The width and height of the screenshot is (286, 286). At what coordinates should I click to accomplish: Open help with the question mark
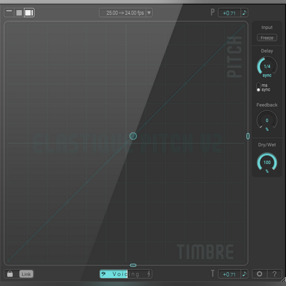click(x=275, y=274)
